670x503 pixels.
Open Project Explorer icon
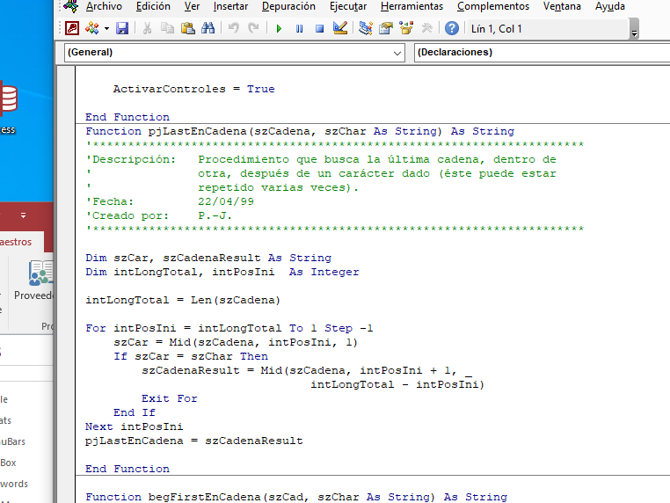[x=366, y=29]
